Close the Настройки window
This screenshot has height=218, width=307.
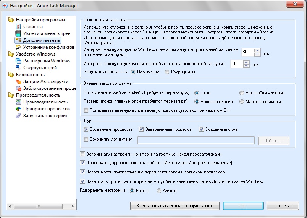(x=295, y=4)
